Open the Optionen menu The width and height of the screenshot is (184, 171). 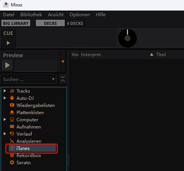pyautogui.click(x=80, y=15)
